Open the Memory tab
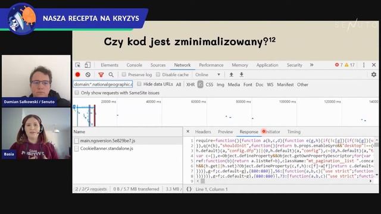 240,65
